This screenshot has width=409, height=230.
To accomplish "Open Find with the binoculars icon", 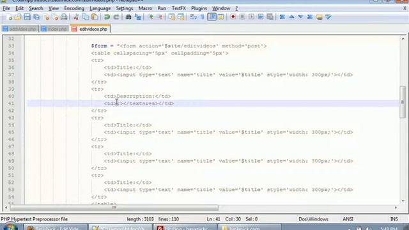I will coord(128,17).
